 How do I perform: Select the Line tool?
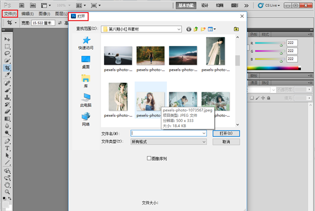tap(7, 162)
